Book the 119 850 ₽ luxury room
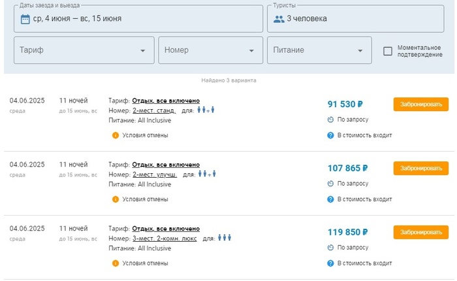This screenshot has height=281, width=457. [x=420, y=232]
